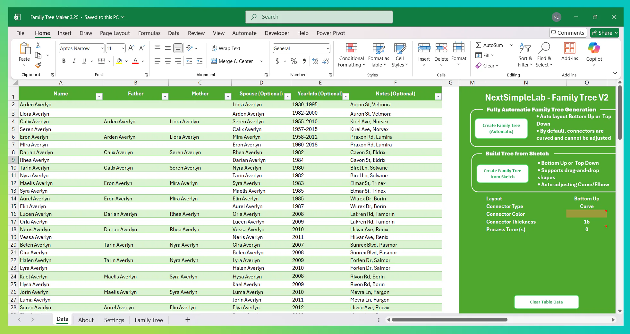Click the Conditional Formatting icon
This screenshot has width=630, height=334.
351,48
